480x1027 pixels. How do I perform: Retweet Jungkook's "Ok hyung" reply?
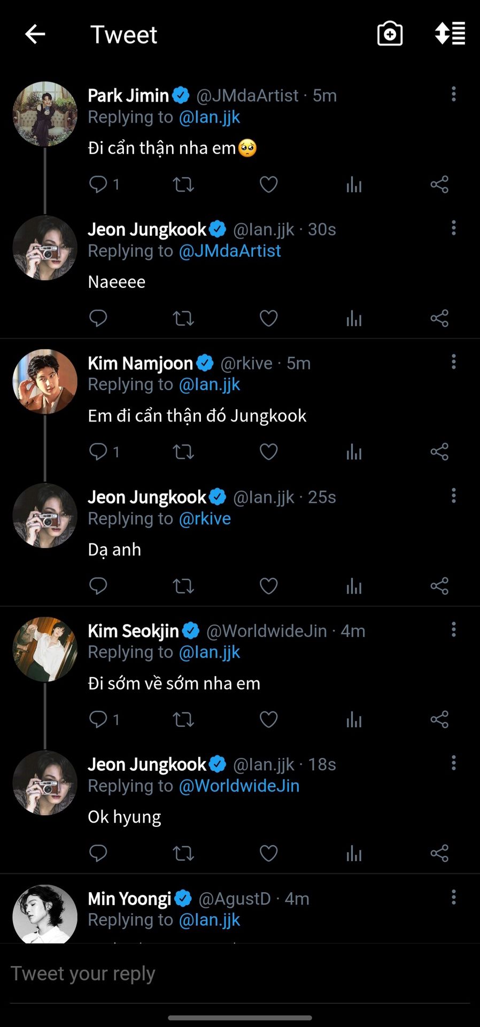(183, 853)
